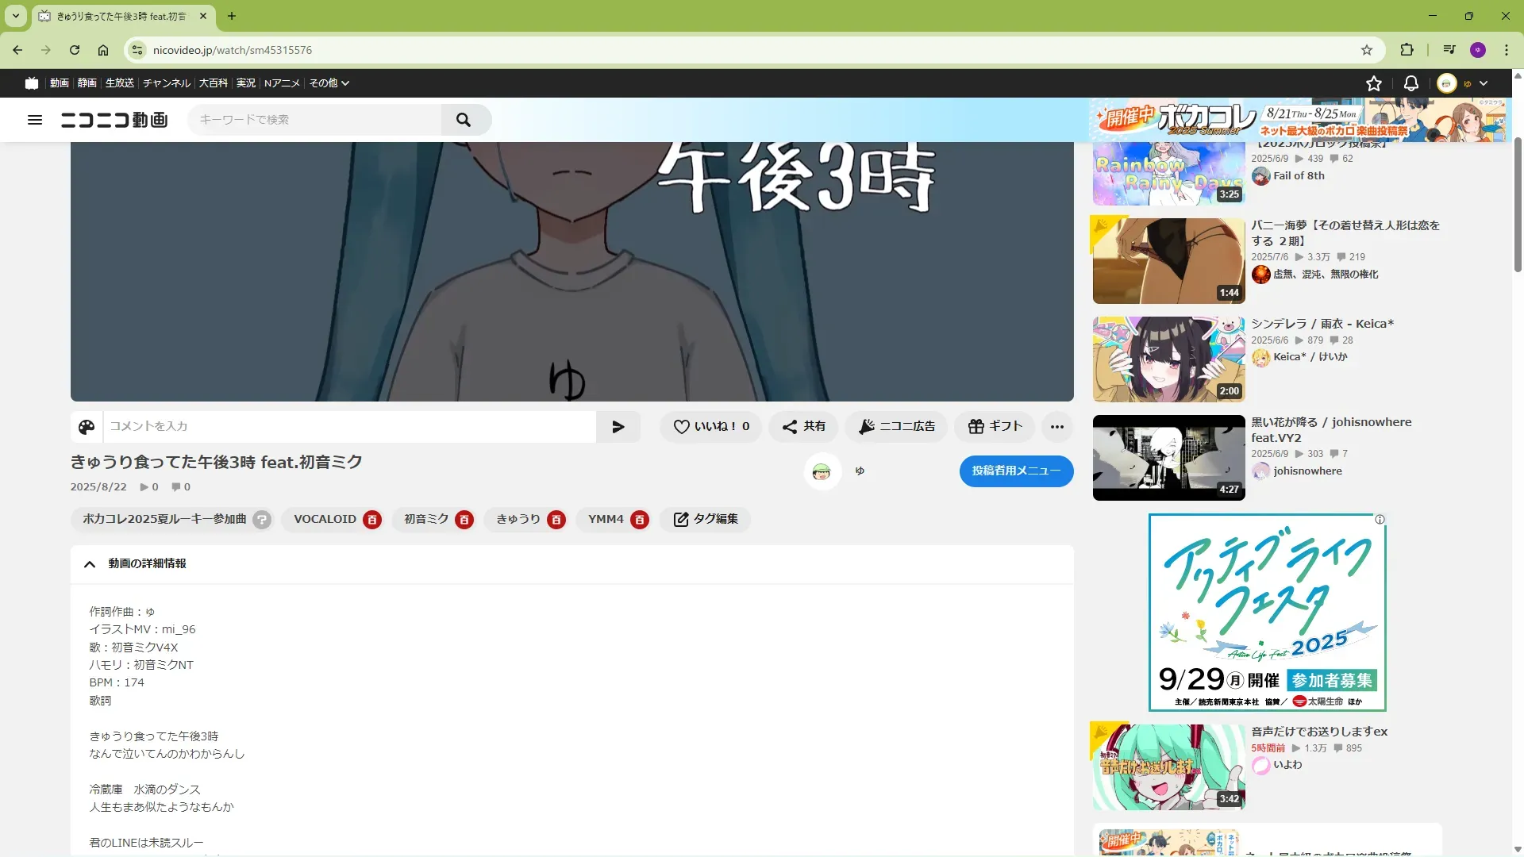
Task: Click the comment color palette icon
Action: point(87,427)
